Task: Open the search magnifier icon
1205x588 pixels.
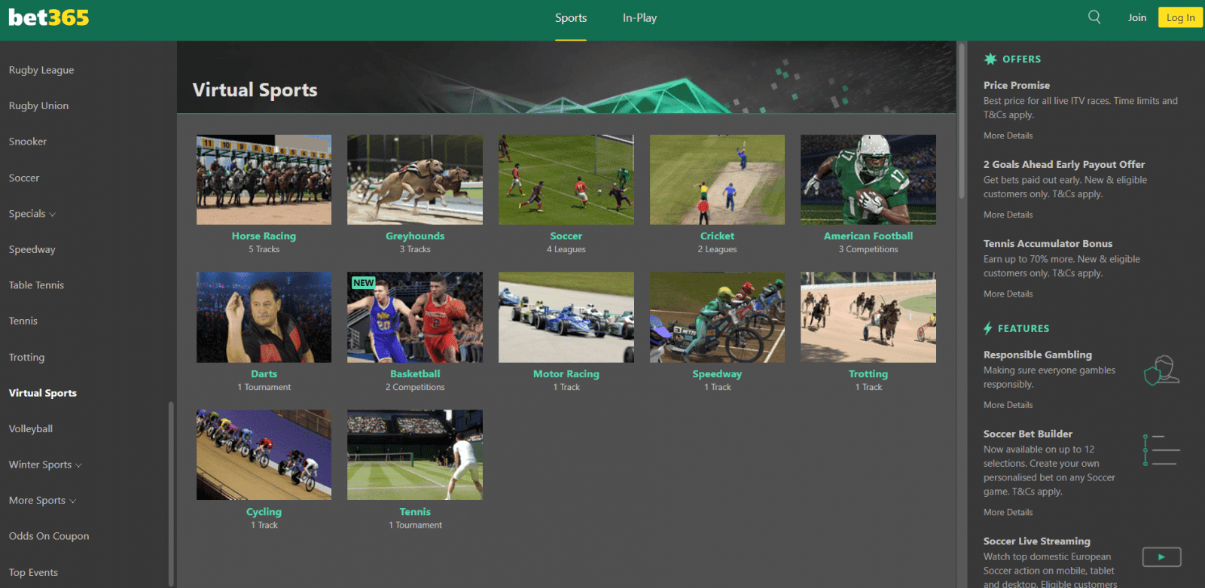Action: [x=1094, y=17]
